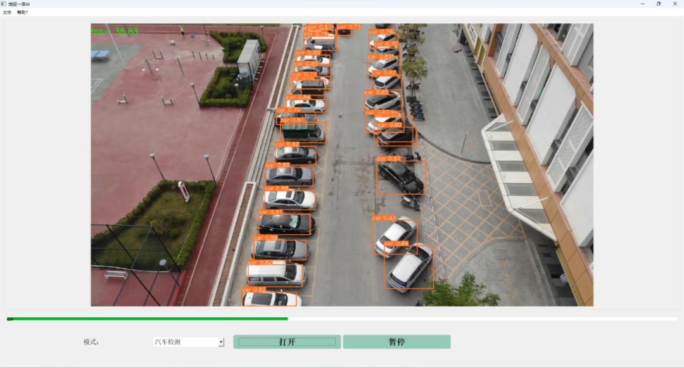Image resolution: width=684 pixels, height=368 pixels.
Task: Open the 文件 menu
Action: point(7,12)
